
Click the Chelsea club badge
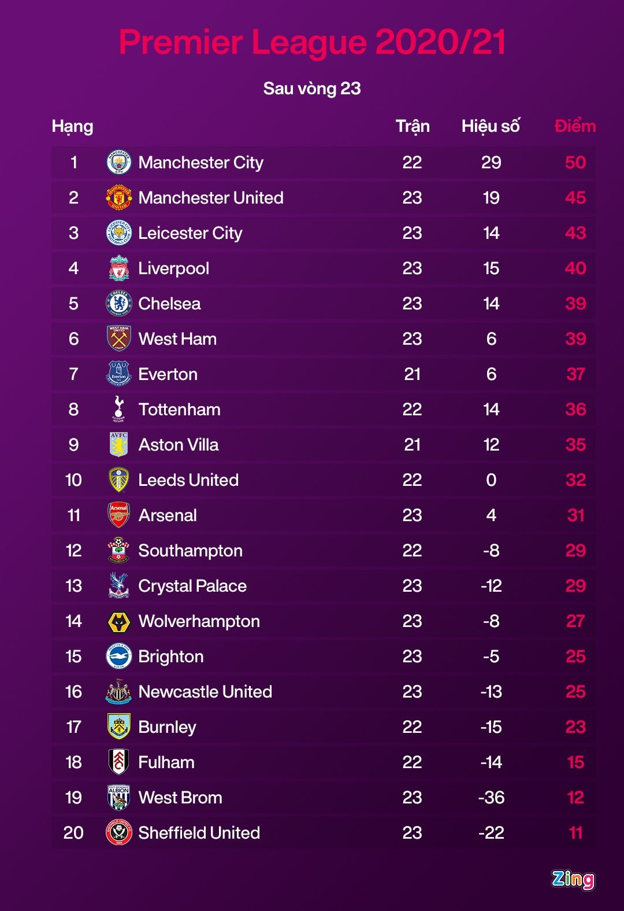(x=119, y=304)
